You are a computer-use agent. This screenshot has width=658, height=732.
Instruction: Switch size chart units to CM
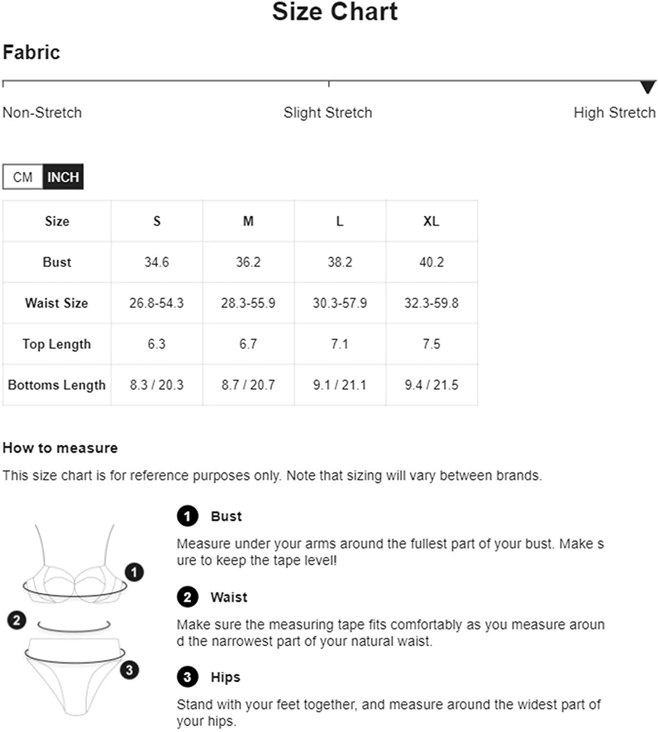pyautogui.click(x=23, y=177)
